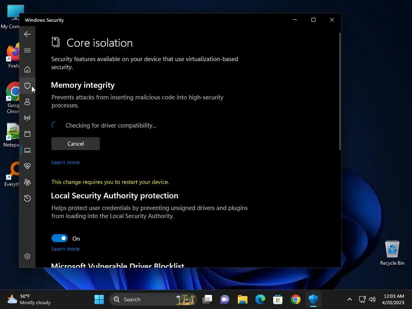
Task: Click the Local Security Authority protection heading
Action: click(115, 196)
